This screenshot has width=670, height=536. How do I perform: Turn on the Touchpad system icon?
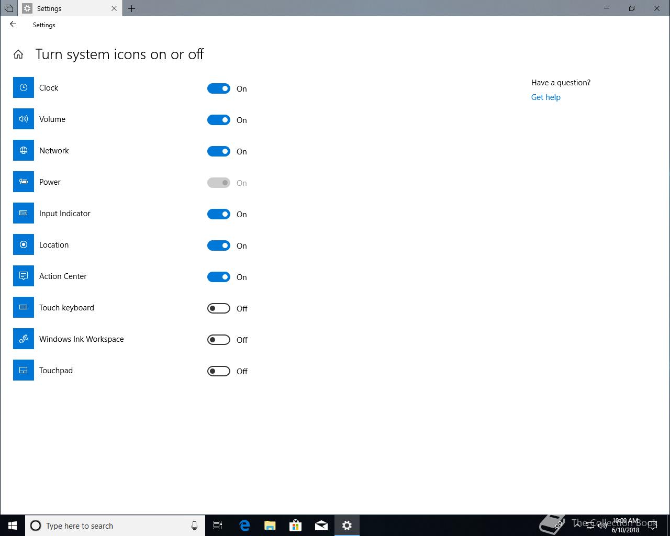(x=219, y=371)
